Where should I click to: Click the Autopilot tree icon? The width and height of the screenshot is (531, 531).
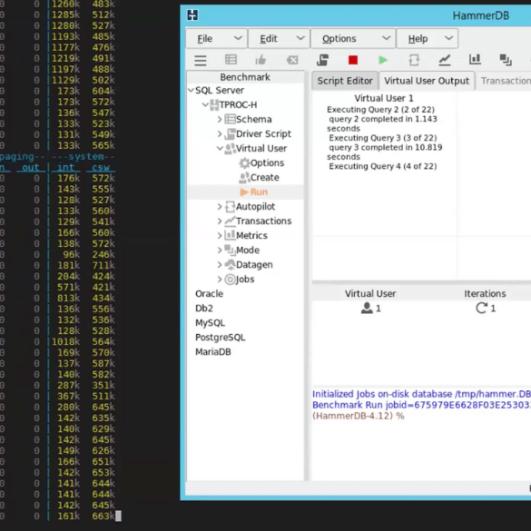pyautogui.click(x=231, y=207)
